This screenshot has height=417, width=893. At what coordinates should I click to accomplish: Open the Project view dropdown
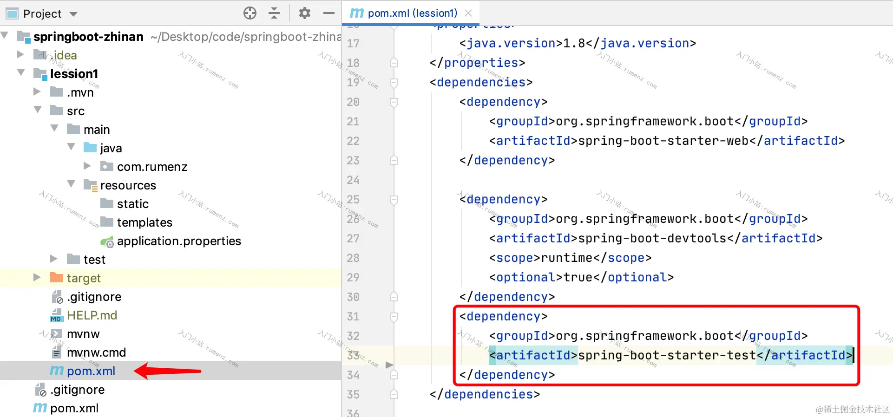[x=73, y=14]
